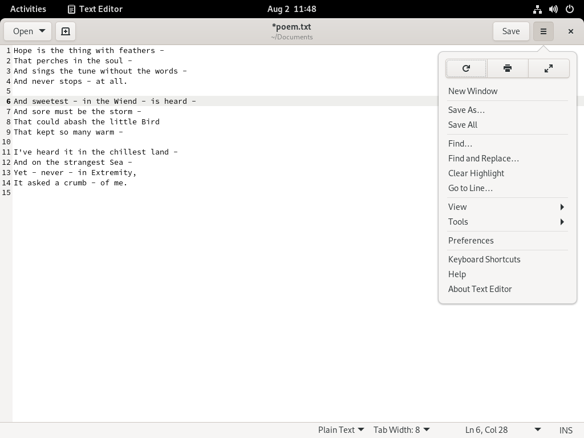584x438 pixels.
Task: Click the line "Hope is the thing with feathers"
Action: tap(88, 50)
